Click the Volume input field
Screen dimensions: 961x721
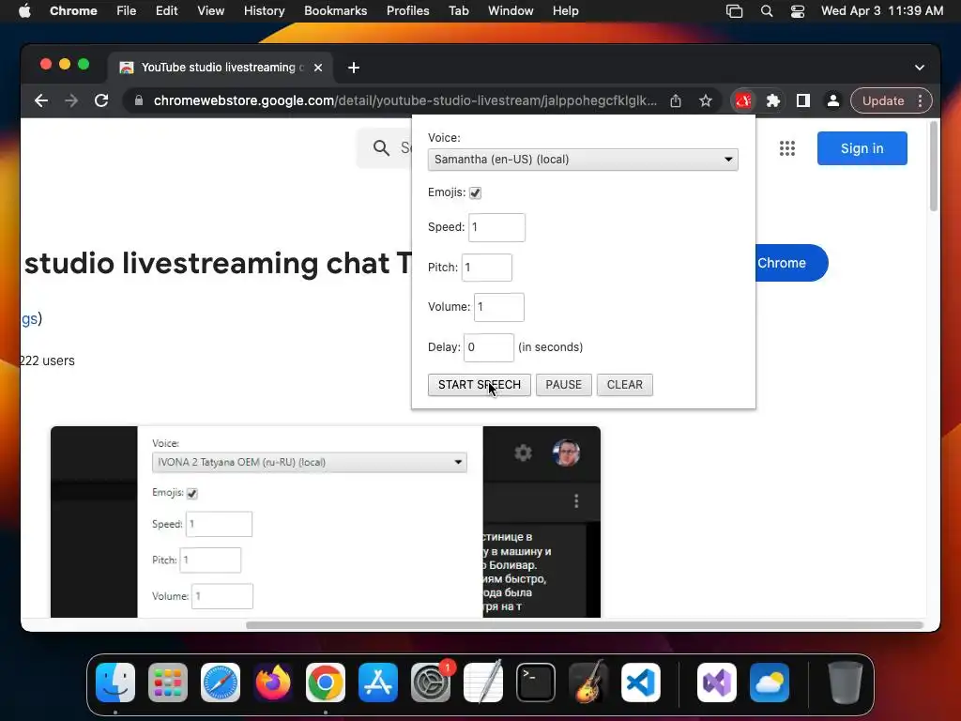(x=499, y=307)
